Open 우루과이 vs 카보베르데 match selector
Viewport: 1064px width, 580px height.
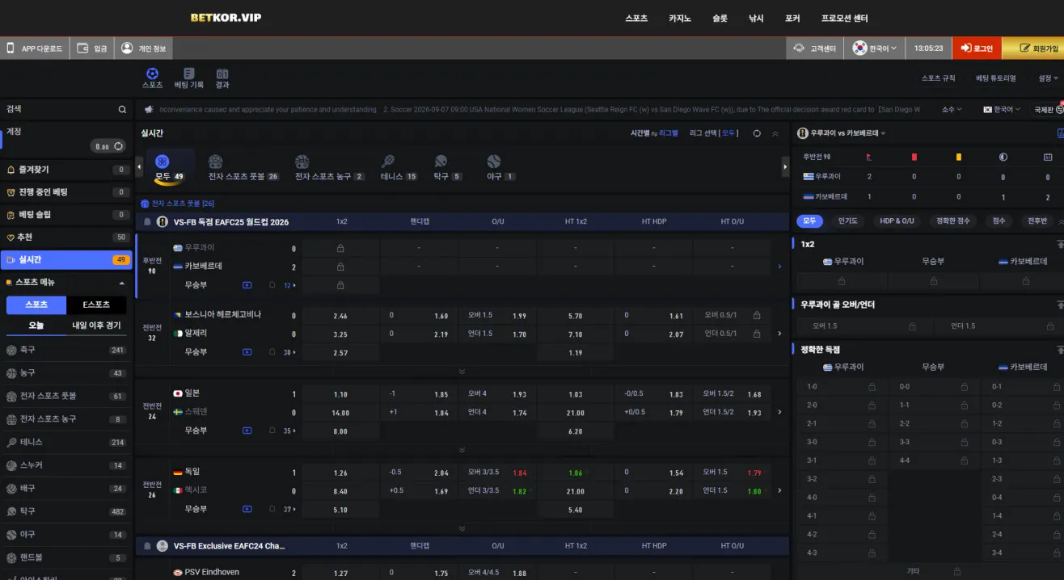point(842,133)
